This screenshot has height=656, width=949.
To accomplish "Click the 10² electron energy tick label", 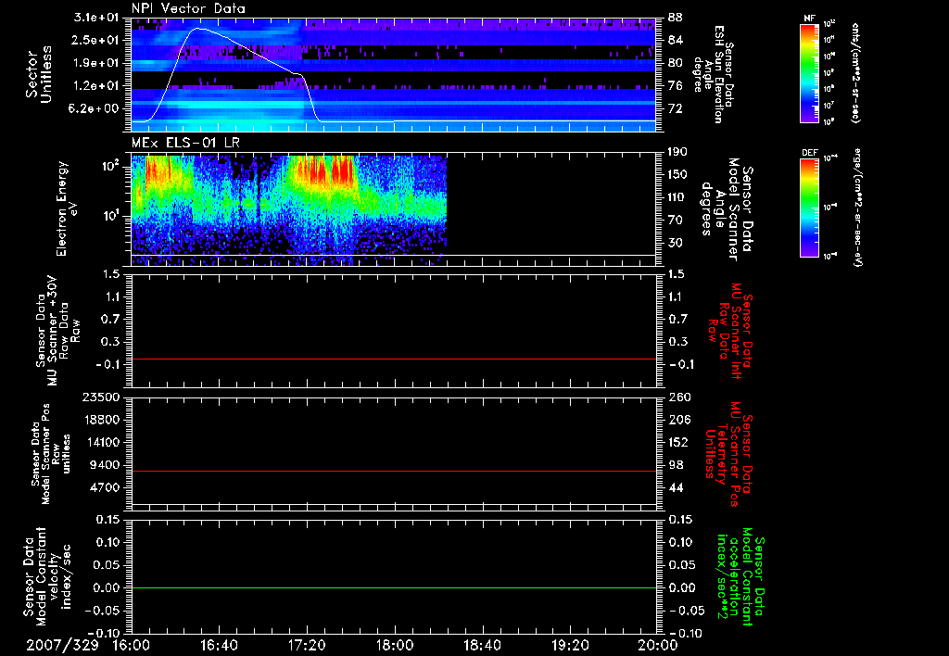I will (x=112, y=165).
